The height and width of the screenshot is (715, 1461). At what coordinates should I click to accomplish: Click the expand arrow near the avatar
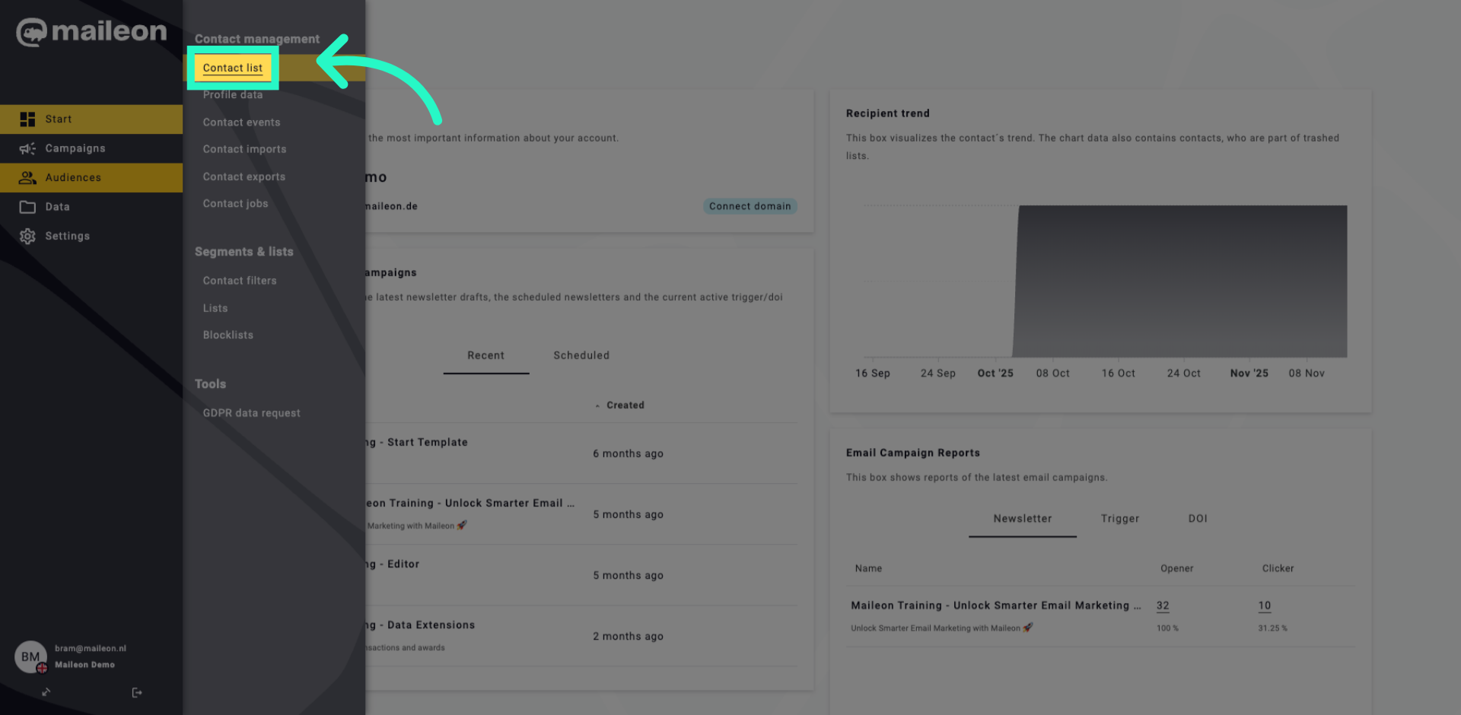[46, 692]
